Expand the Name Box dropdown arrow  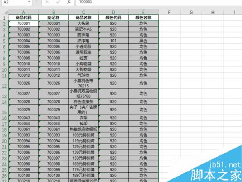point(29,2)
